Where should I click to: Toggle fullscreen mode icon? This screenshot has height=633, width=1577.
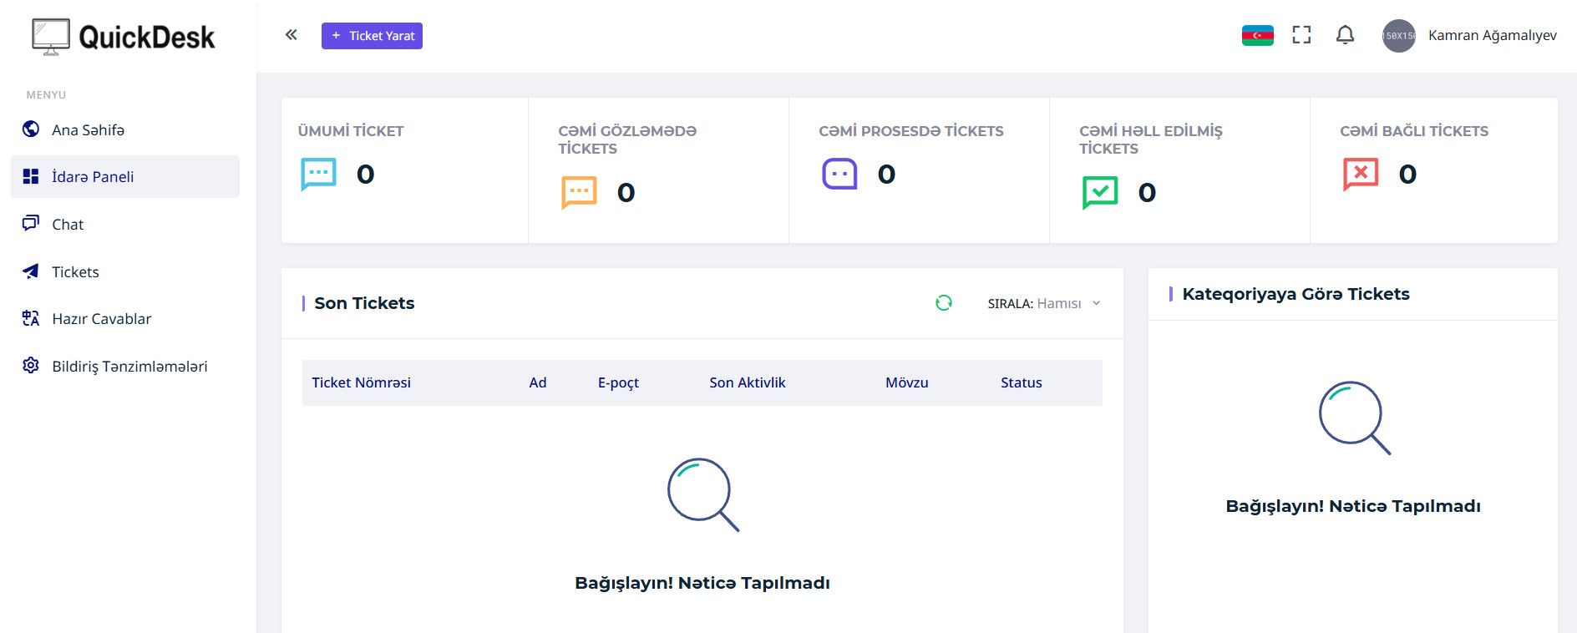(x=1301, y=35)
